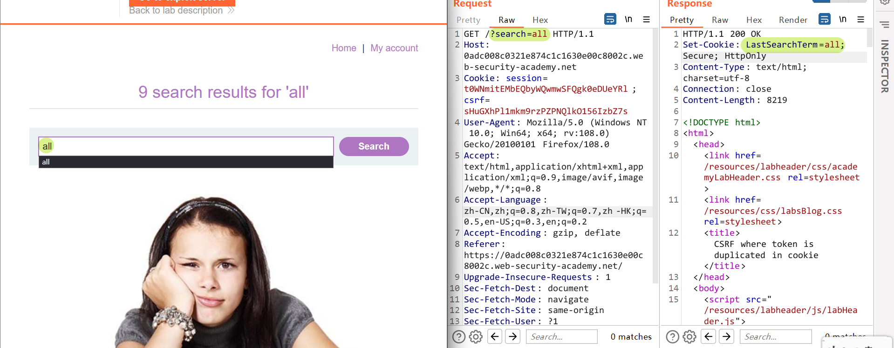This screenshot has width=894, height=348.
Task: Open Request search help question mark icon
Action: [459, 336]
